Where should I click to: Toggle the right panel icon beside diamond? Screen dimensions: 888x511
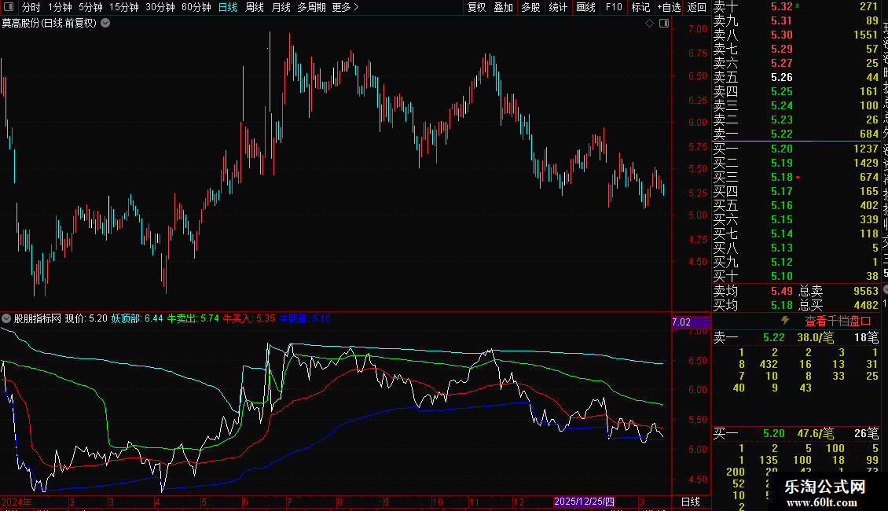664,24
